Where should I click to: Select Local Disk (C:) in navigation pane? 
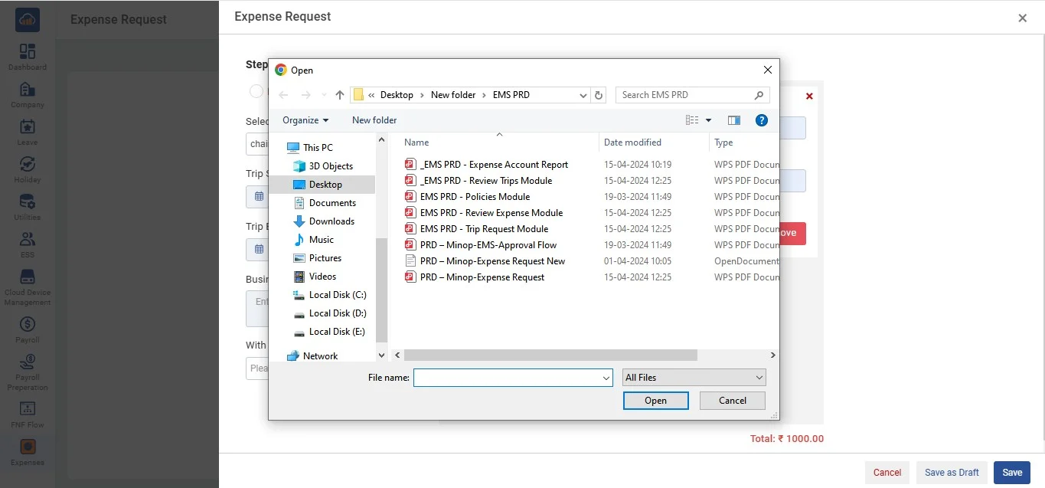point(337,295)
